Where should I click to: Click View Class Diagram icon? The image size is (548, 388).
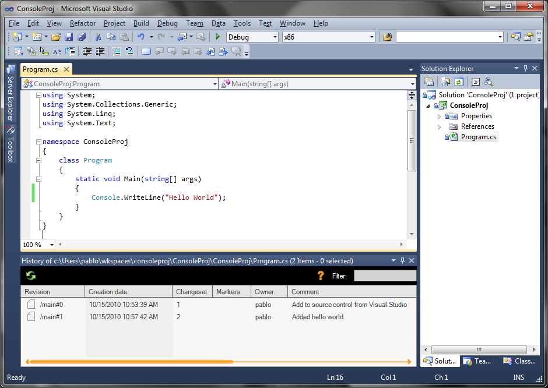[488, 82]
